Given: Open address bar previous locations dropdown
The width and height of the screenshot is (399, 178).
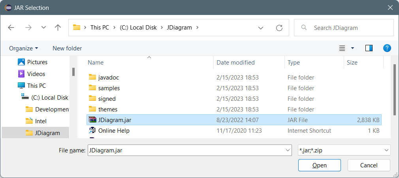Looking at the screenshot, I should click(261, 28).
